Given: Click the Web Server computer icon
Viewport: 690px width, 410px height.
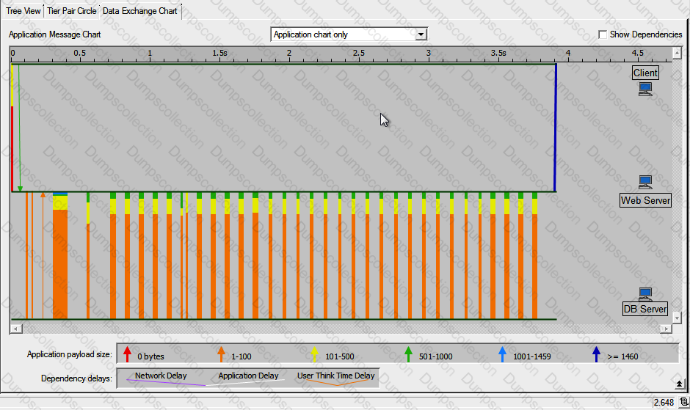Looking at the screenshot, I should click(x=645, y=182).
